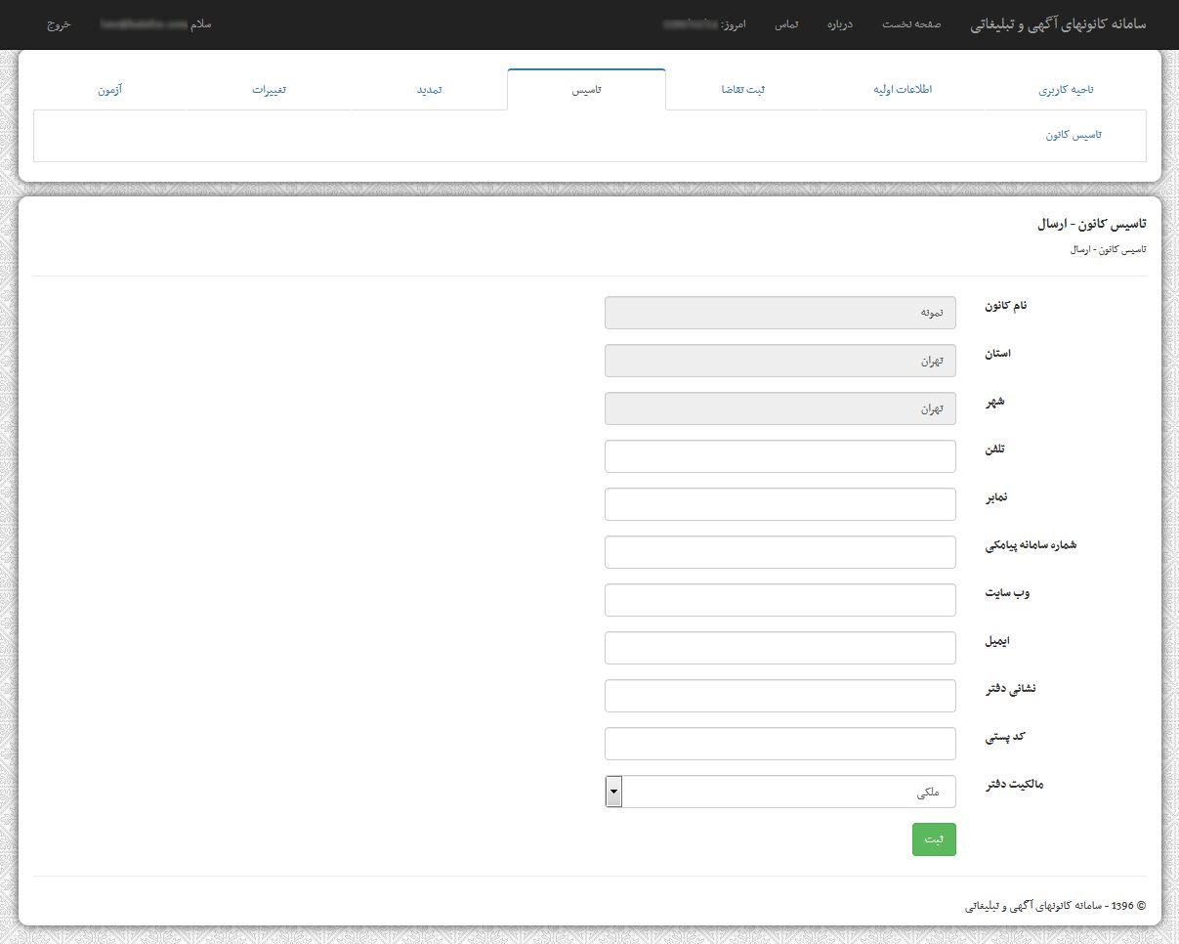
Task: Open the مالکیت دفتر dropdown arrow
Action: coord(613,792)
